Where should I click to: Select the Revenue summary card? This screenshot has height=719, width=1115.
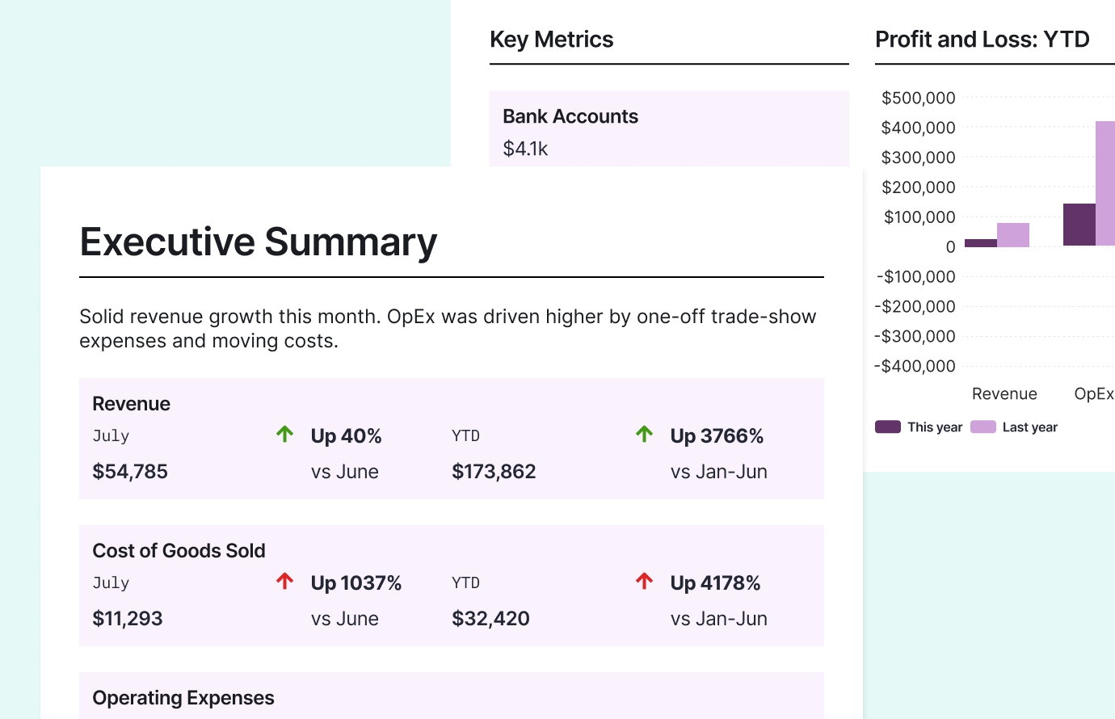click(x=452, y=438)
